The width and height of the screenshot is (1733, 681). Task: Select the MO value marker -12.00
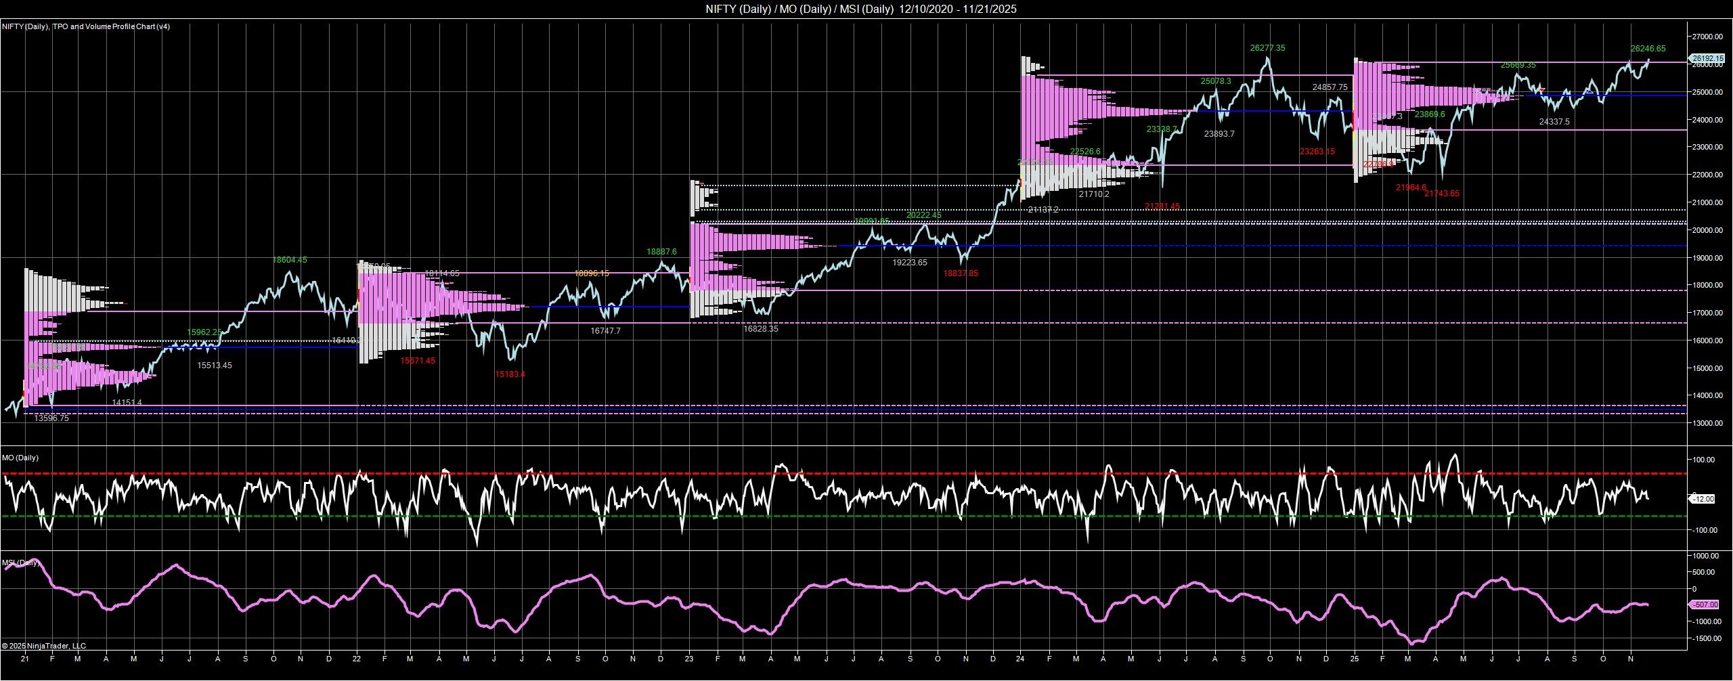tap(1704, 499)
